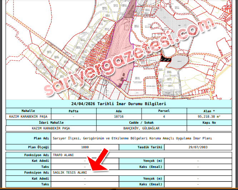Select the black highlighted parcel on the map

(166, 58)
